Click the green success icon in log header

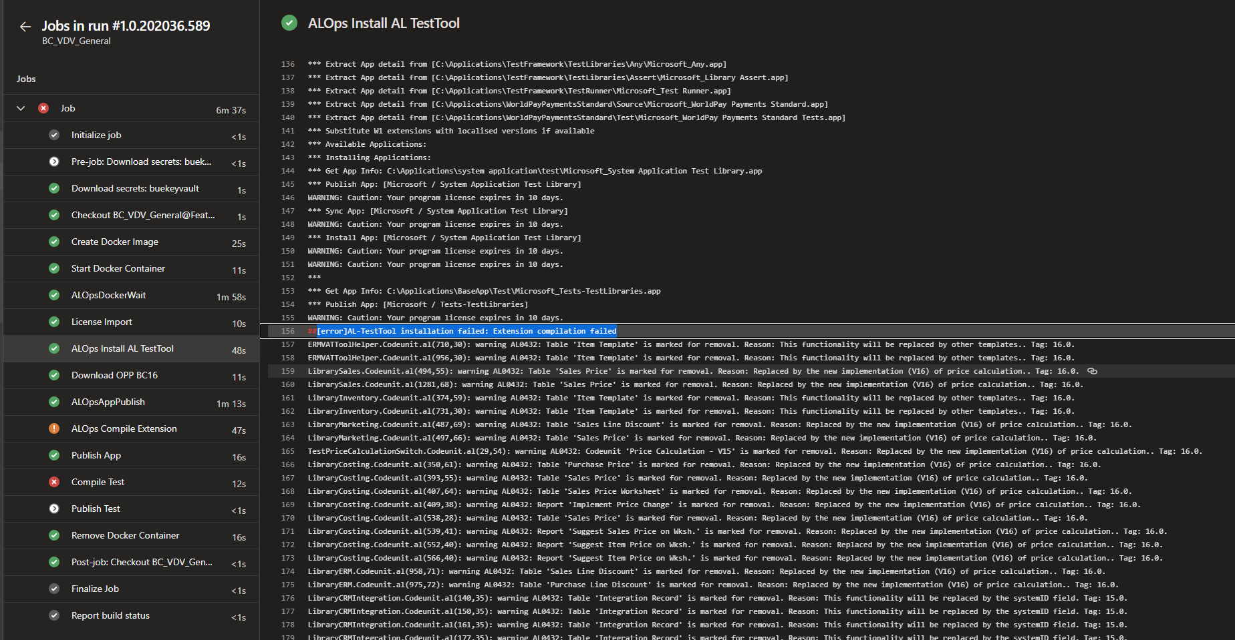click(x=289, y=23)
